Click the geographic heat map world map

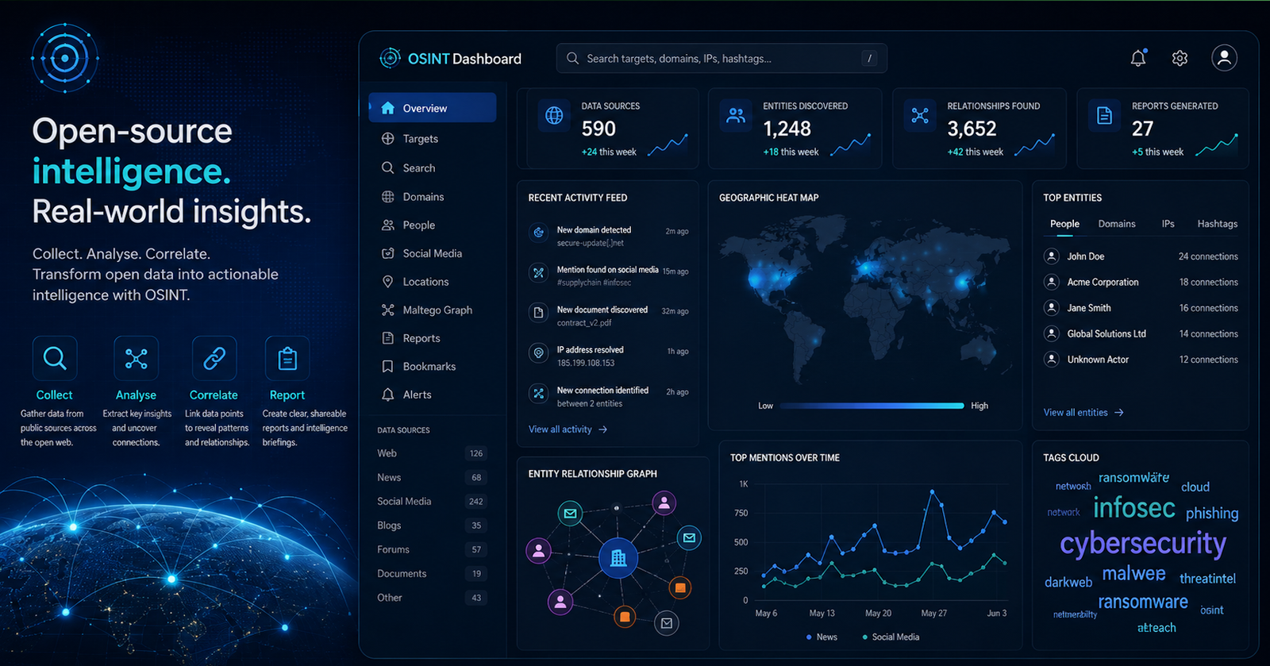[x=864, y=301]
